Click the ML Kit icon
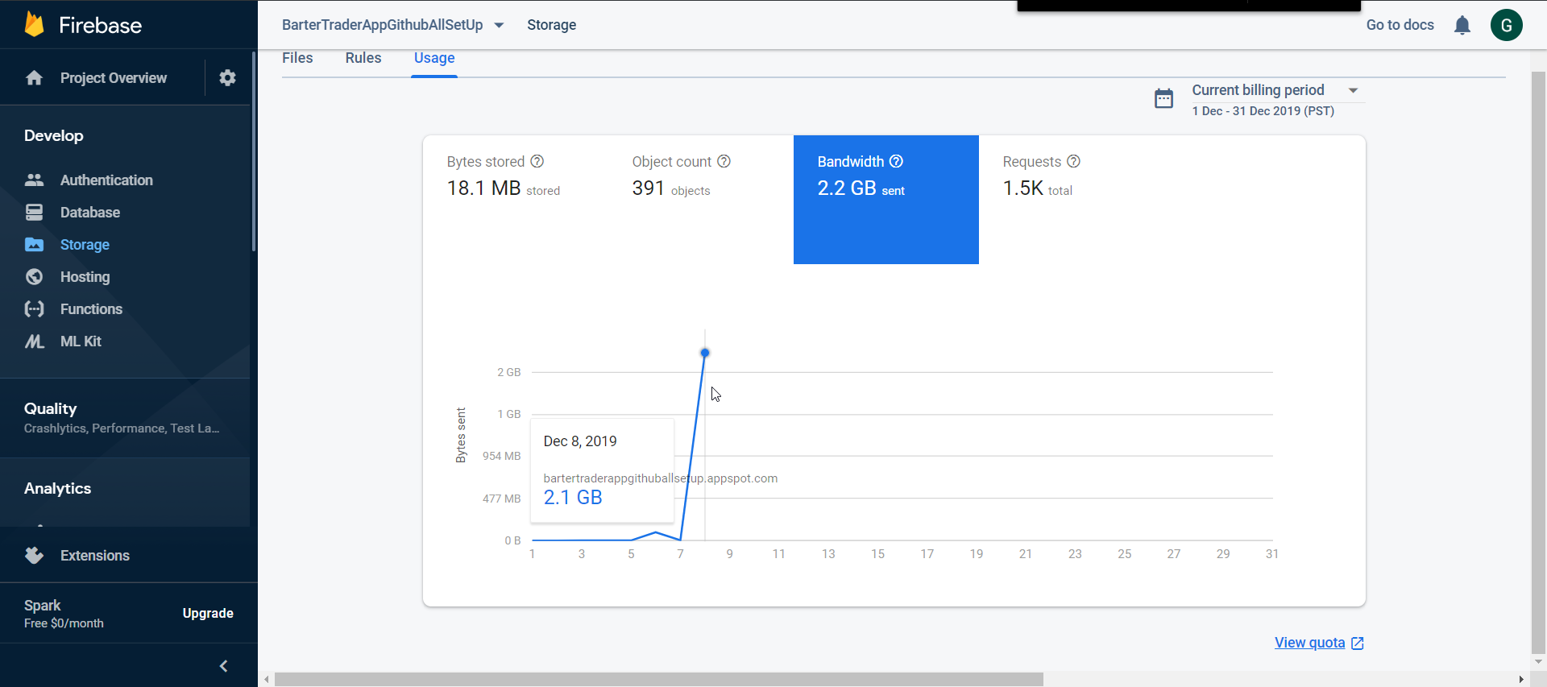The image size is (1547, 687). [x=34, y=341]
